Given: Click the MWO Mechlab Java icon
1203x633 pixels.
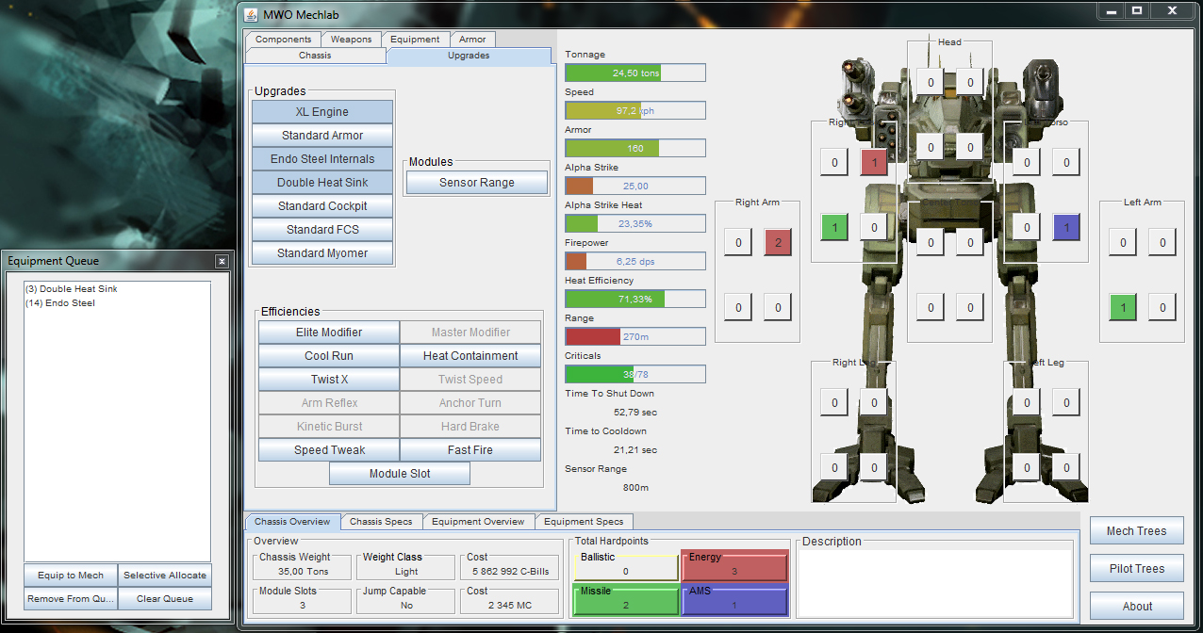Looking at the screenshot, I should coord(251,14).
